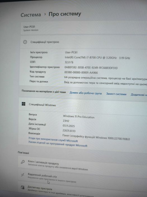147x197 pixels.
Task: Select the device ID 0A80F592-305B-47EE value
Action: [91, 68]
